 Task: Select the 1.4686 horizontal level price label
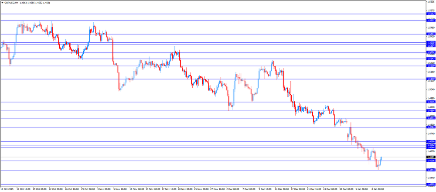(431, 142)
